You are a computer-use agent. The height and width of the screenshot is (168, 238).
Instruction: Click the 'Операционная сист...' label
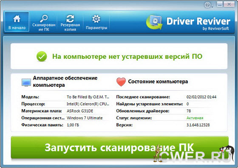tap(43, 118)
